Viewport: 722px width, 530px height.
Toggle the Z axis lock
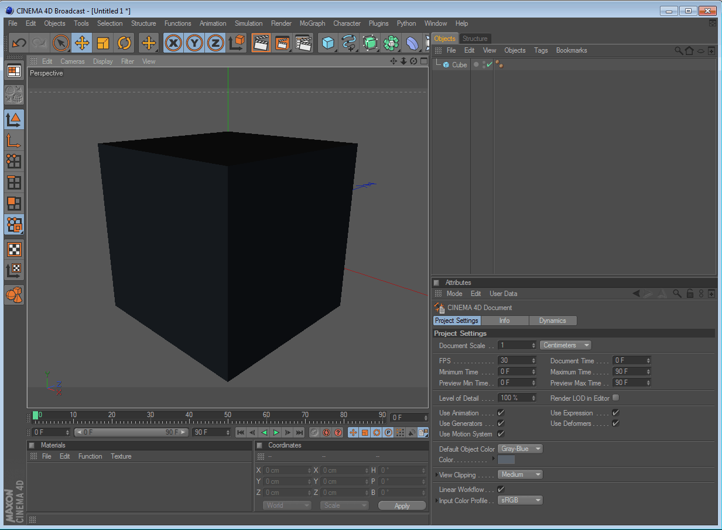pyautogui.click(x=215, y=43)
